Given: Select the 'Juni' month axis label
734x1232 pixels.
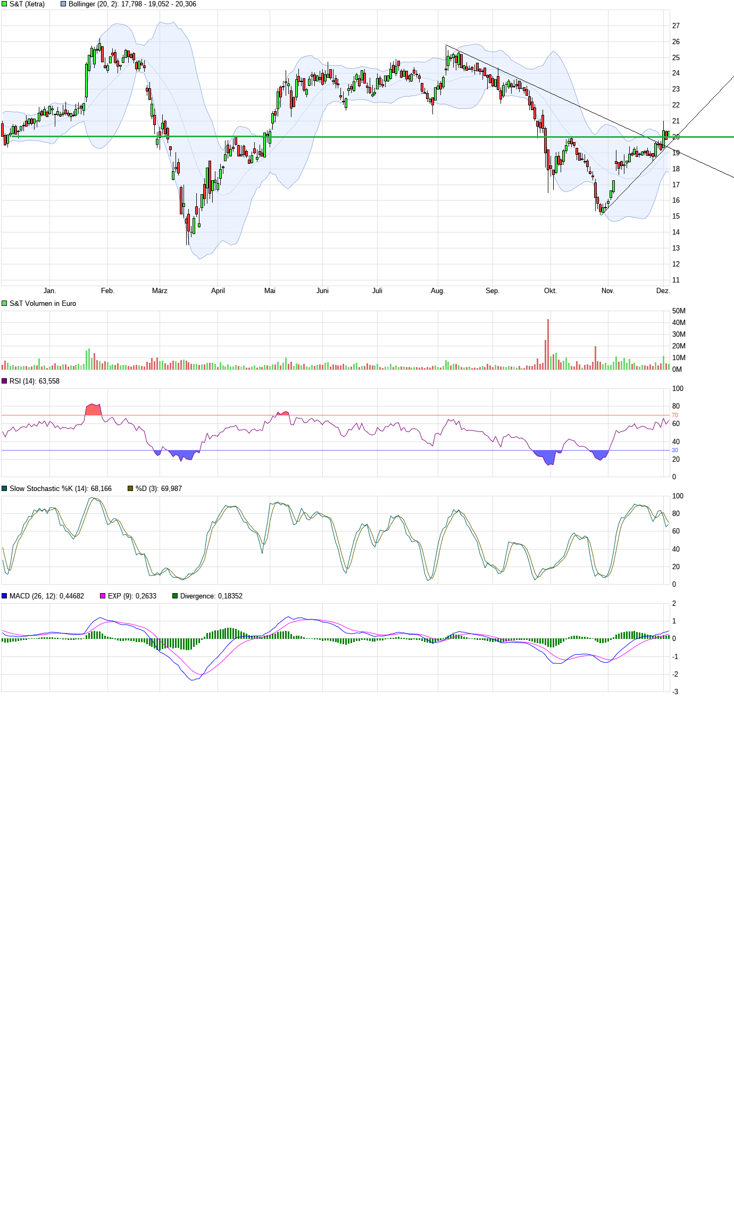Looking at the screenshot, I should click(322, 291).
